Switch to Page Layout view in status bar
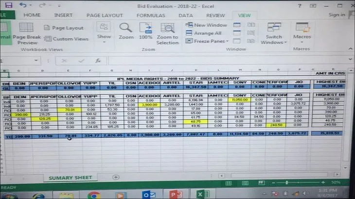The width and height of the screenshot is (355, 199). pos(245,183)
